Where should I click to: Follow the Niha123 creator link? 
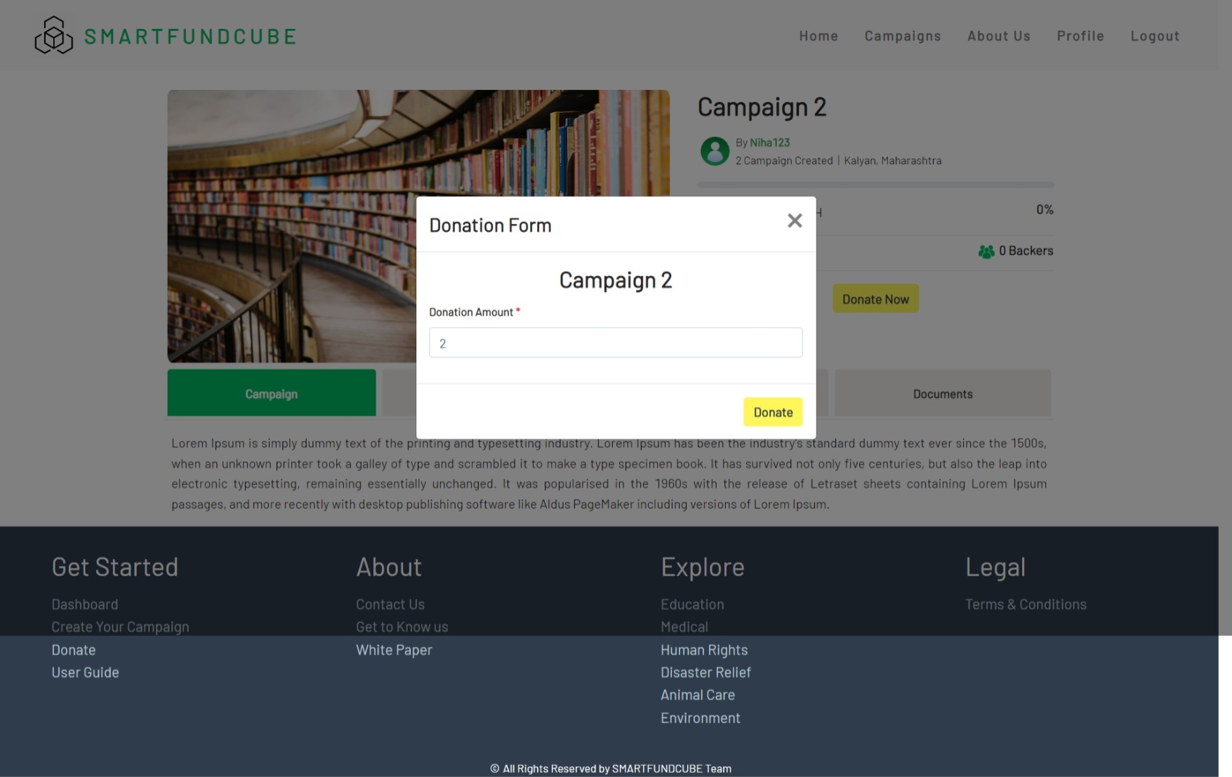point(769,142)
